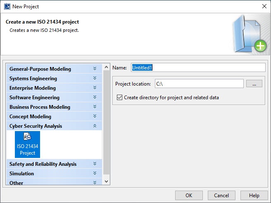
Task: Click the project Name text field
Action: tap(198, 67)
